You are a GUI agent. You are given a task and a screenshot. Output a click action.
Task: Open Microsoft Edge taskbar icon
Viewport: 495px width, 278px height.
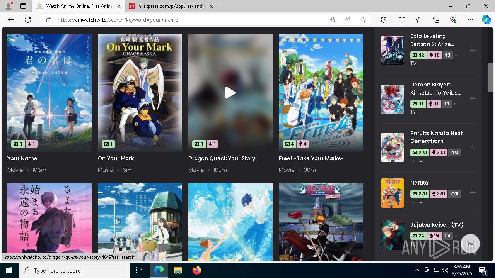[159, 270]
